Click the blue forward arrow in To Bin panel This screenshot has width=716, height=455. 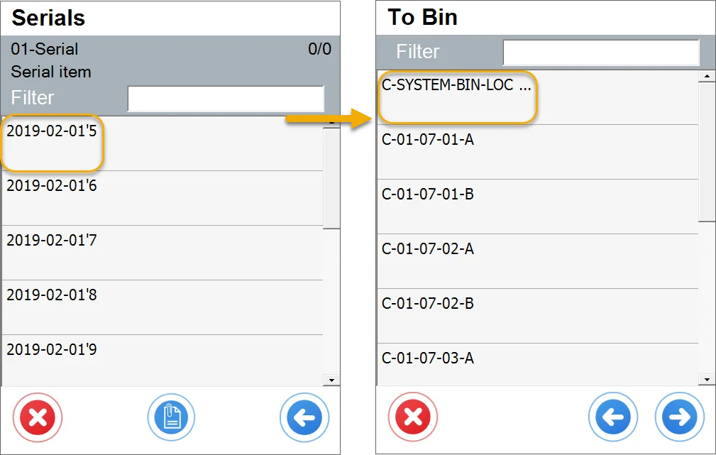coord(679,417)
